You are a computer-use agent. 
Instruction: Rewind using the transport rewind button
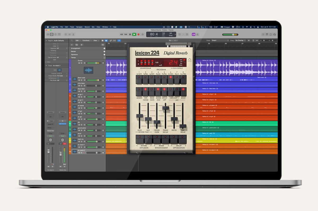tap(121, 34)
